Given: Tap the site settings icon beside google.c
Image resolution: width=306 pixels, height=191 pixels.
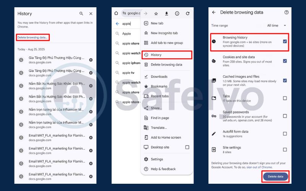Looking at the screenshot, I should pyautogui.click(x=124, y=13).
